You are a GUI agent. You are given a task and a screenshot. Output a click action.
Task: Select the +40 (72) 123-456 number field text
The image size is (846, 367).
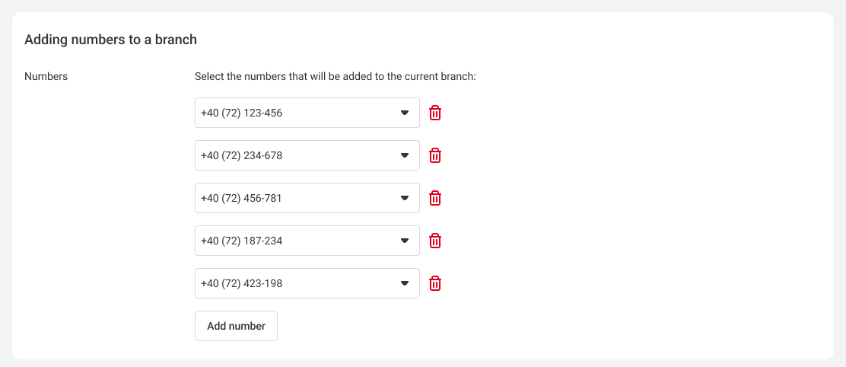coord(242,113)
